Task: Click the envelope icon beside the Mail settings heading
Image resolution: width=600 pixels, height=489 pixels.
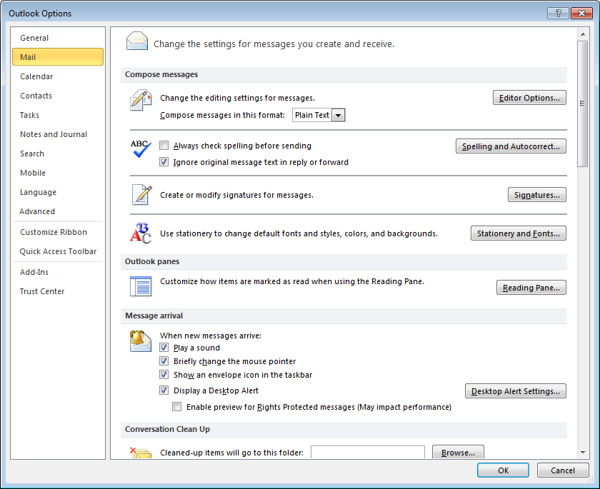Action: [x=137, y=41]
